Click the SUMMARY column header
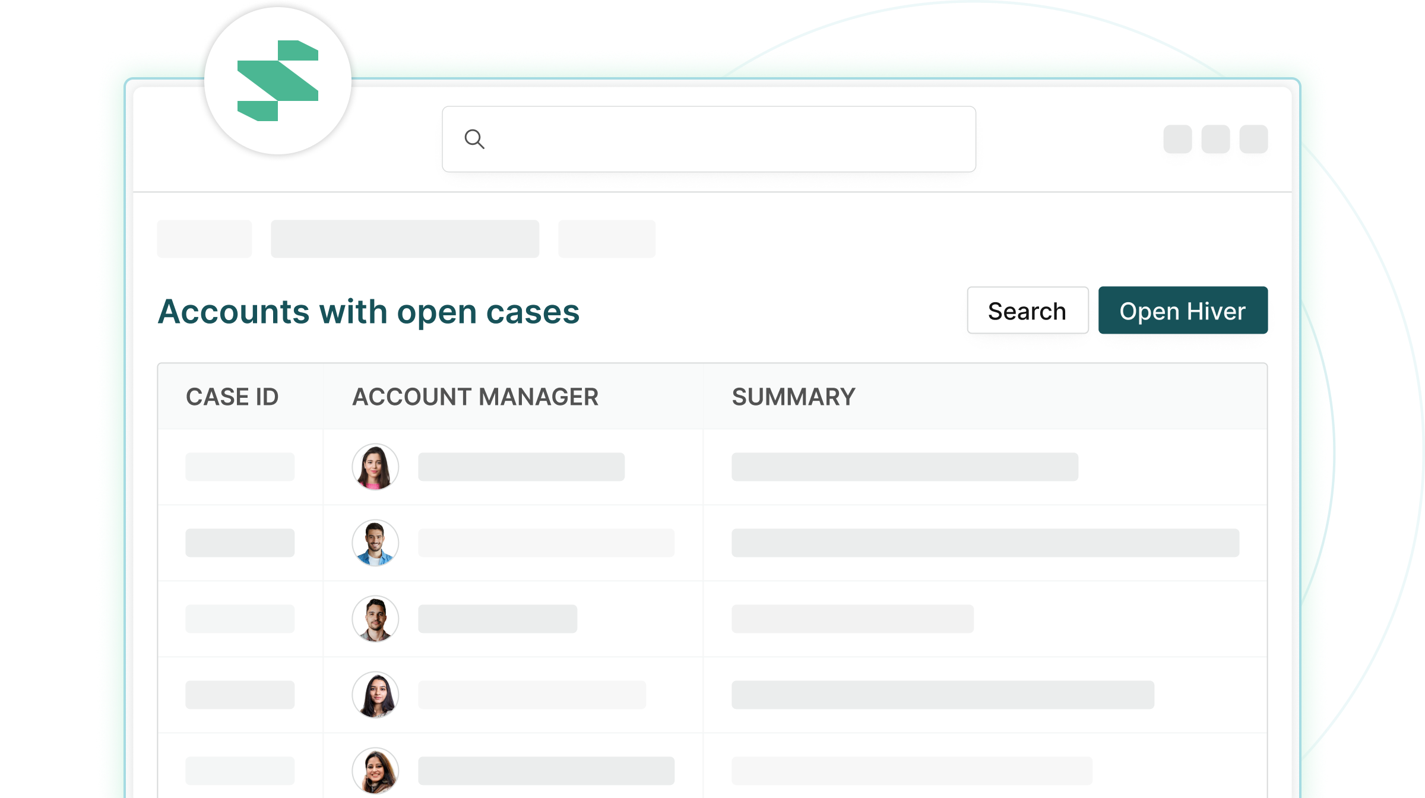This screenshot has width=1425, height=798. [794, 397]
